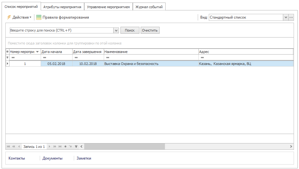Screen dimensions: 299x169
Task: Click filter cell under Адрес
Action: point(246,57)
